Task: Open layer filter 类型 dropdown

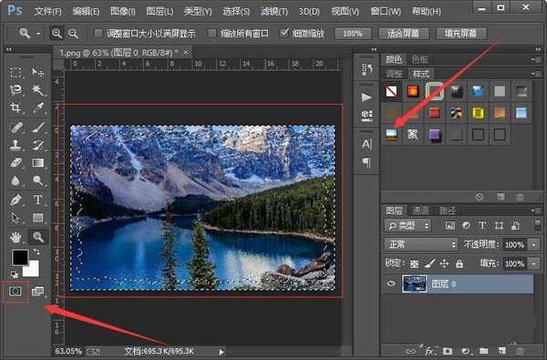Action: pos(408,226)
